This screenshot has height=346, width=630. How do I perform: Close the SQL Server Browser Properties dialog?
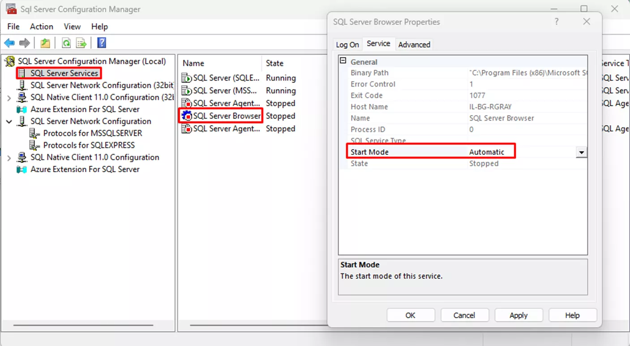587,22
